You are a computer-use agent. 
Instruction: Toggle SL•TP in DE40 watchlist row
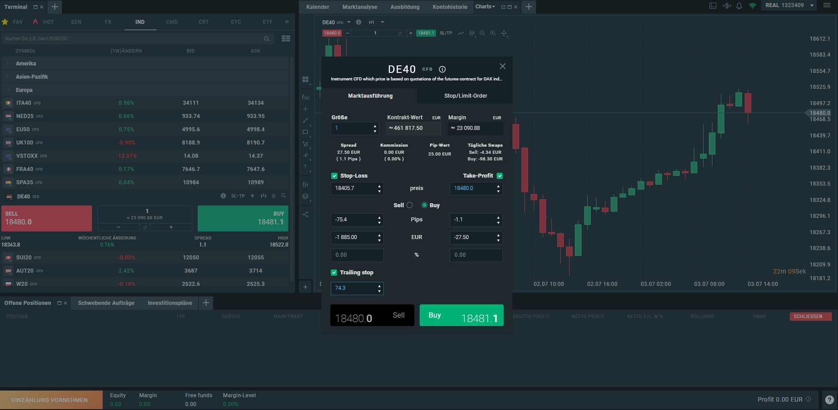[x=238, y=196]
